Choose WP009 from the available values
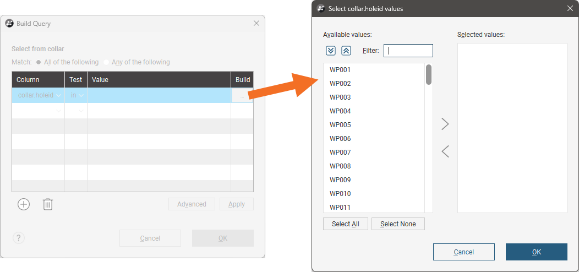 (340, 180)
